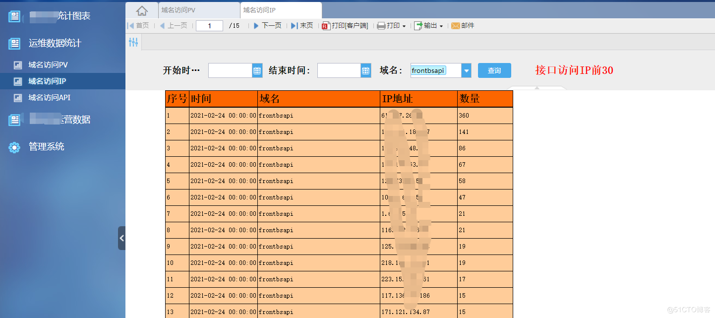Click the client print icon
The height and width of the screenshot is (318, 715).
tap(326, 26)
